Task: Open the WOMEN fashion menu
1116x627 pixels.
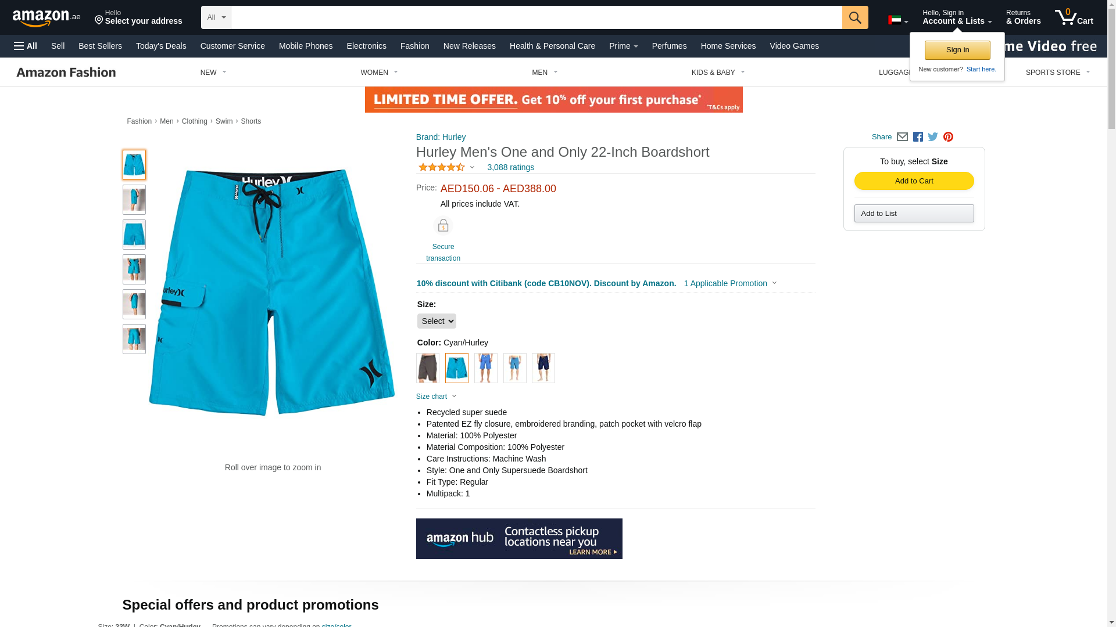Action: (379, 73)
